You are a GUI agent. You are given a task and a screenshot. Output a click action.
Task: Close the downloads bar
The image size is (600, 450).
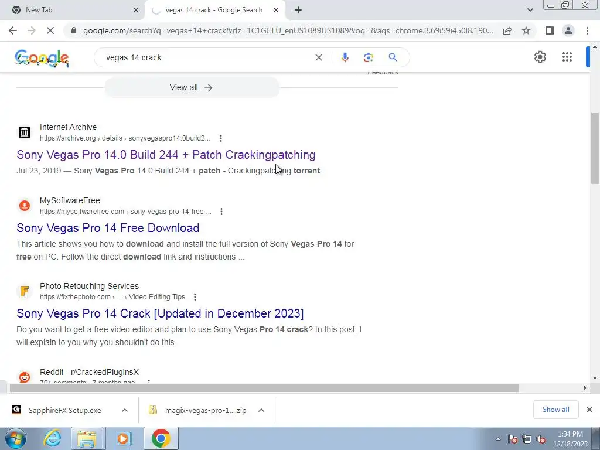pos(589,410)
